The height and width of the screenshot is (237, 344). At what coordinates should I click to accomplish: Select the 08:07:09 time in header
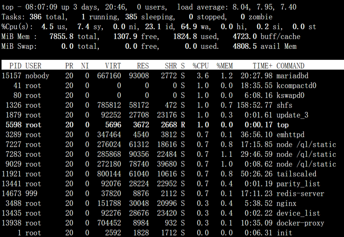point(41,7)
